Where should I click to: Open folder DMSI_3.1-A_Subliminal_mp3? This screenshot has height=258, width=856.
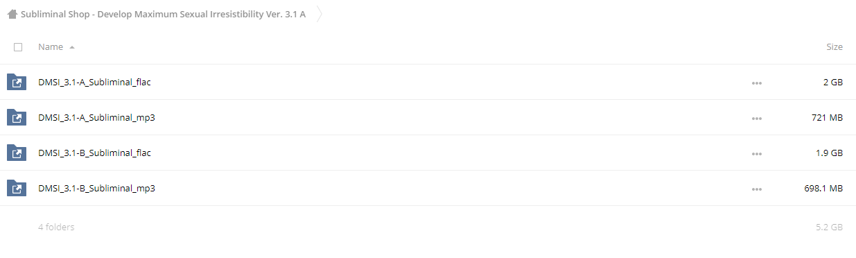pos(96,118)
